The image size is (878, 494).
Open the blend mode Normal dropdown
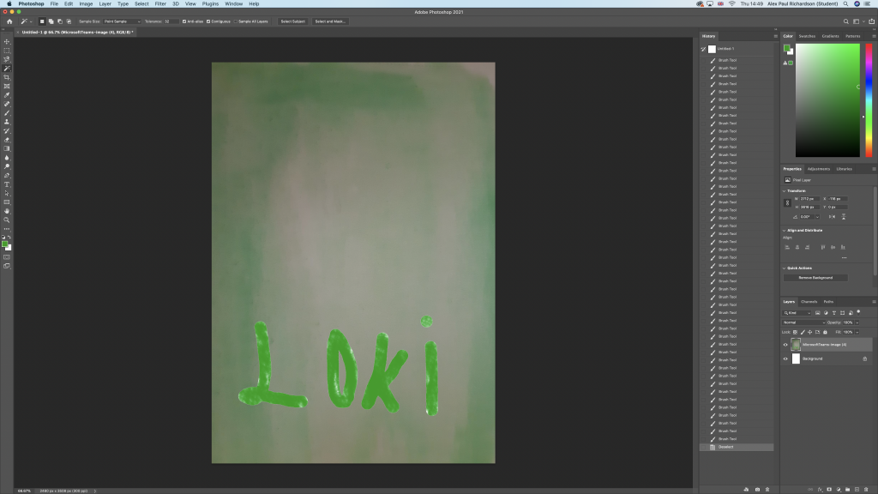pos(803,322)
